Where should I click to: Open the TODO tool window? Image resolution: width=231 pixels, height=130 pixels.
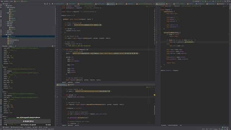35,127
